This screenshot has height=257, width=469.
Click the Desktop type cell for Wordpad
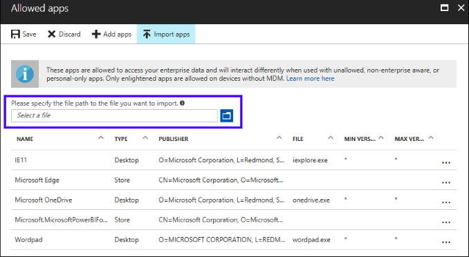(127, 240)
